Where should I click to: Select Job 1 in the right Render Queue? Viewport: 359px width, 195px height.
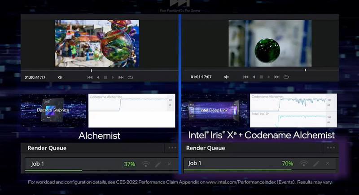coord(260,164)
